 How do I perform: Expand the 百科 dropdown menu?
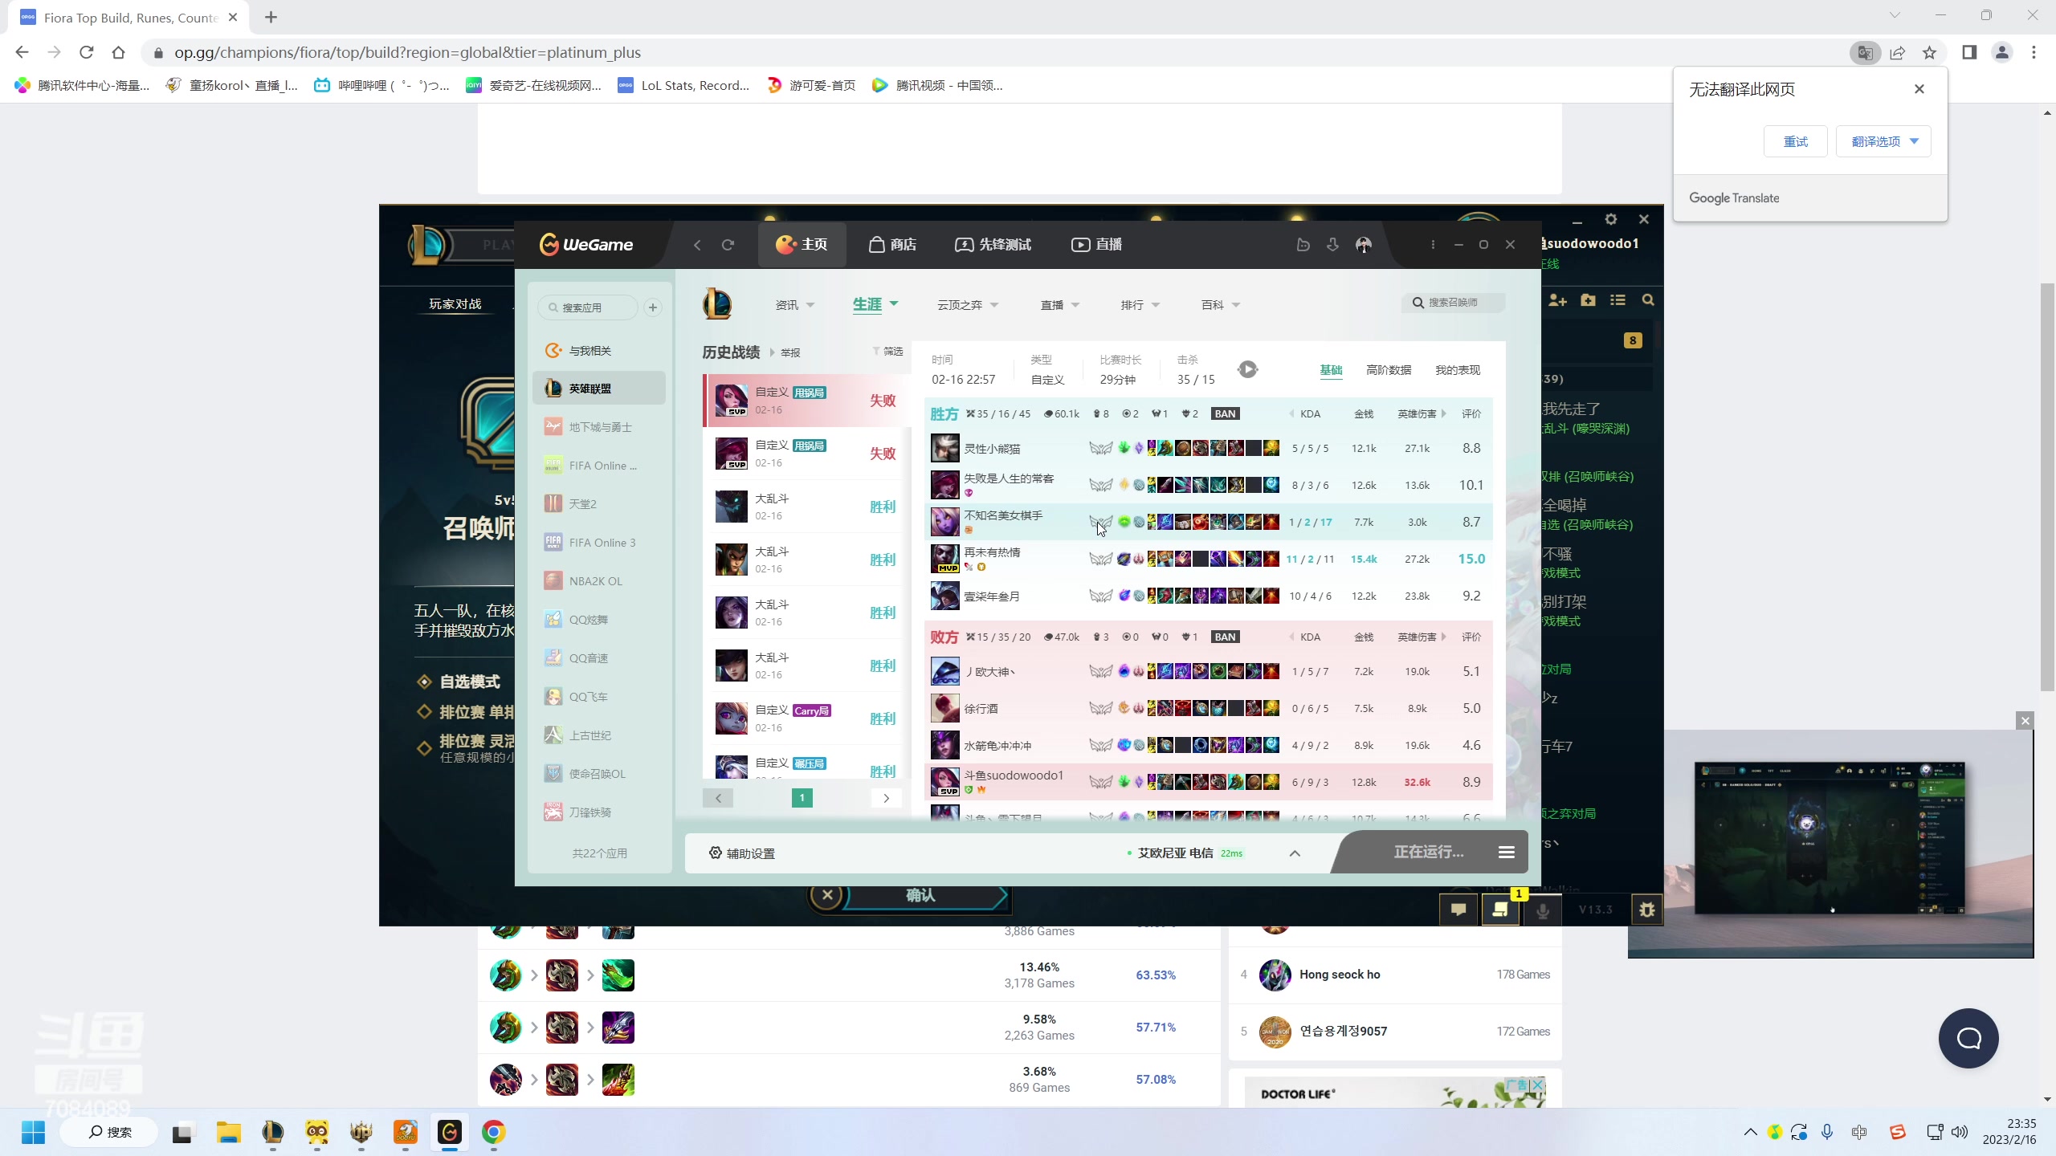tap(1221, 305)
